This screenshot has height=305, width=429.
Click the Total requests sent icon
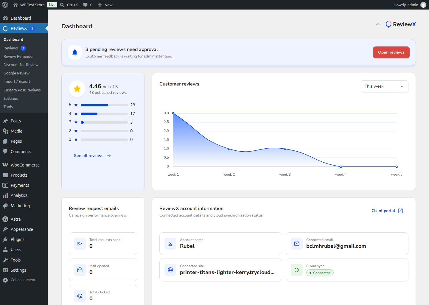[x=80, y=244]
